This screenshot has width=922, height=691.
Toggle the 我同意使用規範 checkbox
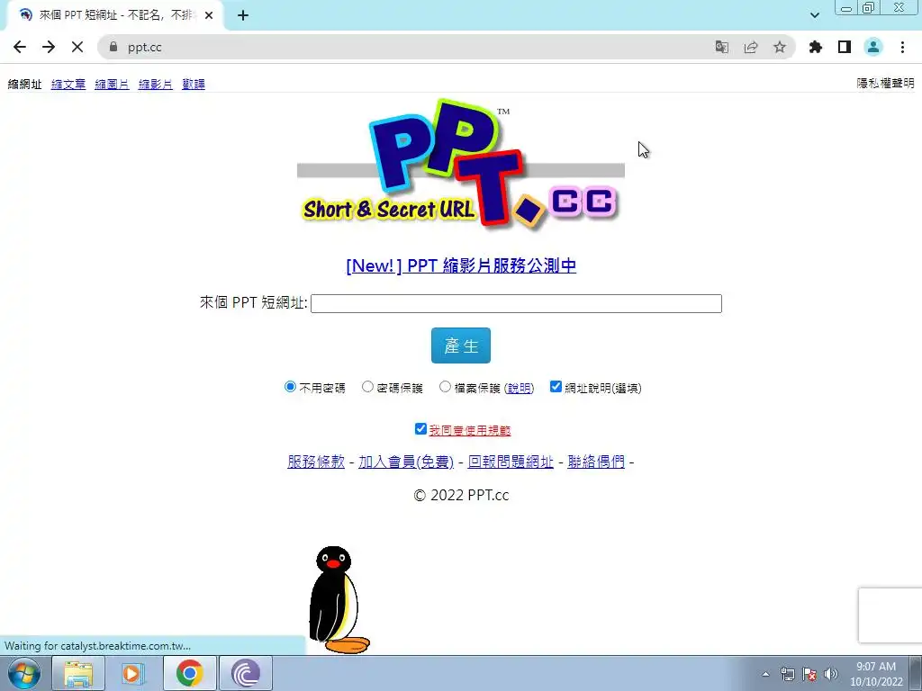pos(420,429)
